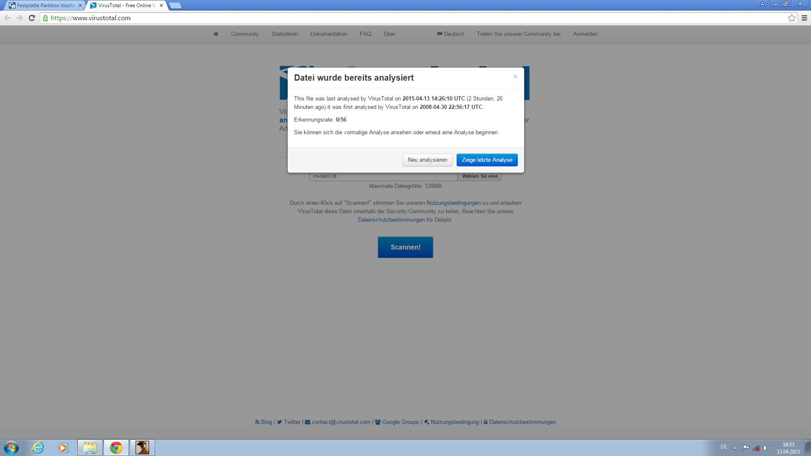Launch Internet Explorer from taskbar

click(38, 448)
